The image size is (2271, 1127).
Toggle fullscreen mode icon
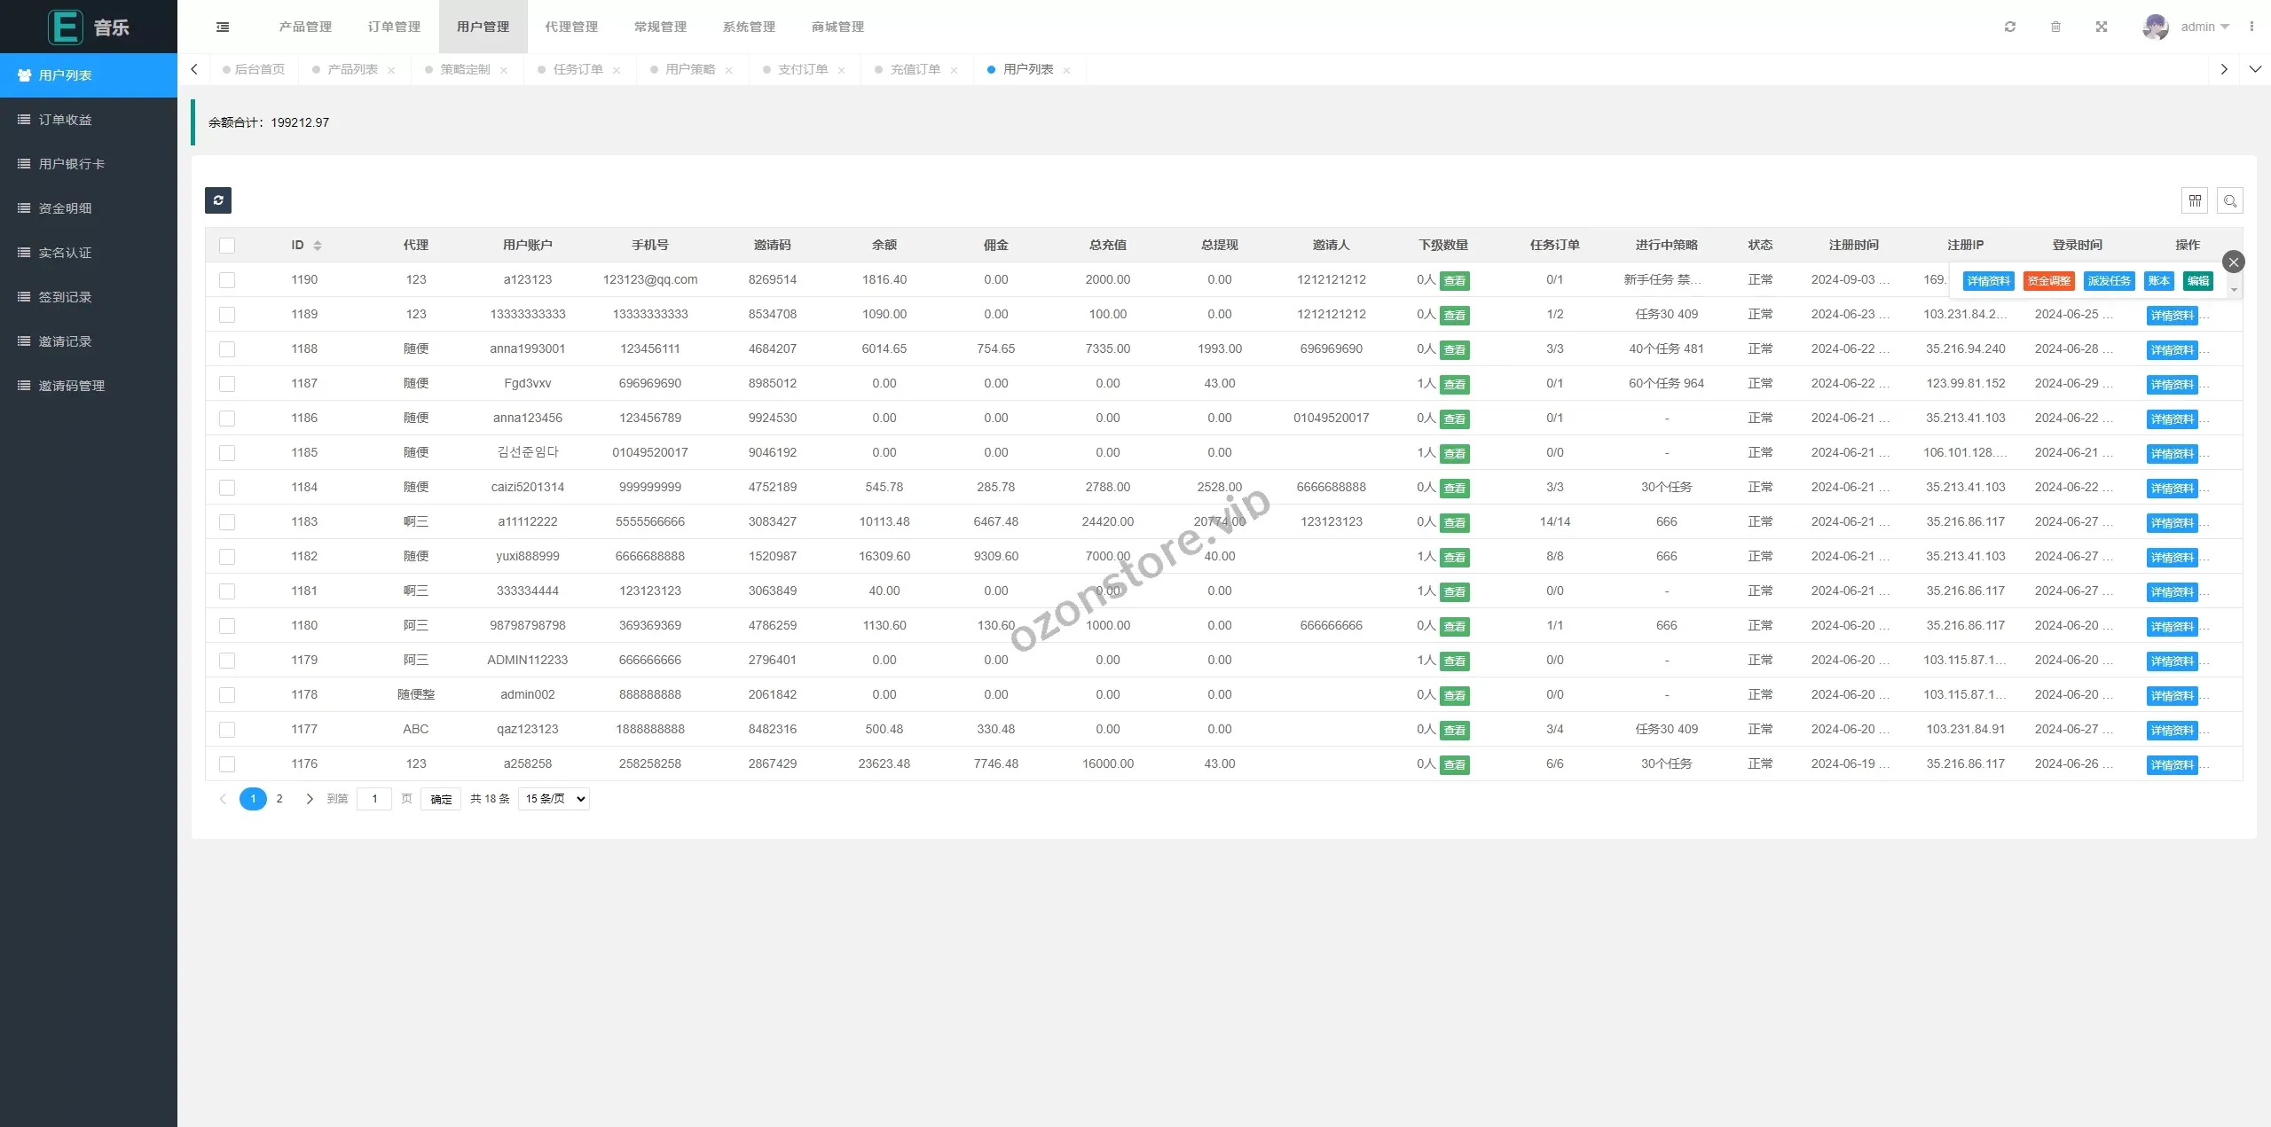tap(2102, 27)
